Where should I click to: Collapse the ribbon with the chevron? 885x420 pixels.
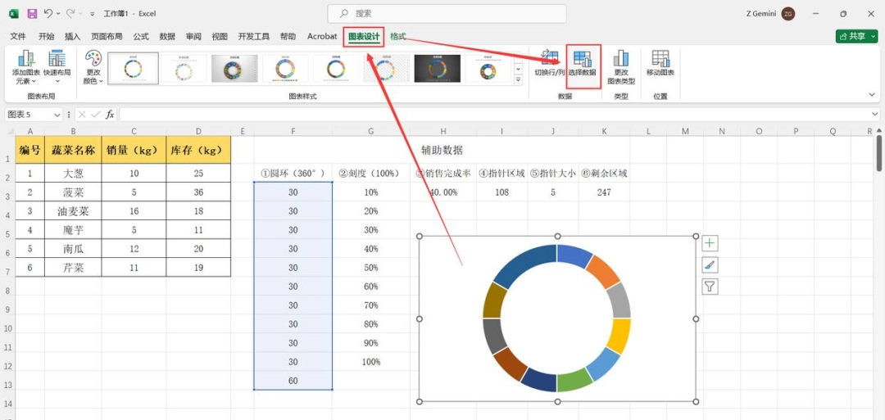[874, 95]
